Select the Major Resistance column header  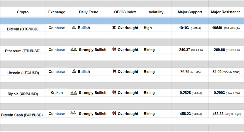click(226, 12)
